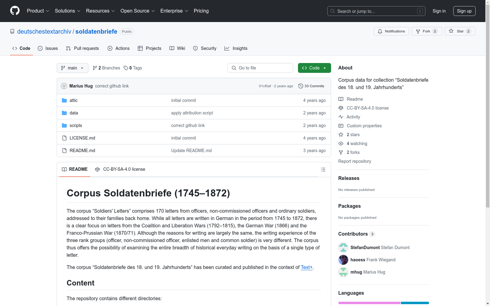
Task: Switch to the Actions tab
Action: [x=119, y=48]
